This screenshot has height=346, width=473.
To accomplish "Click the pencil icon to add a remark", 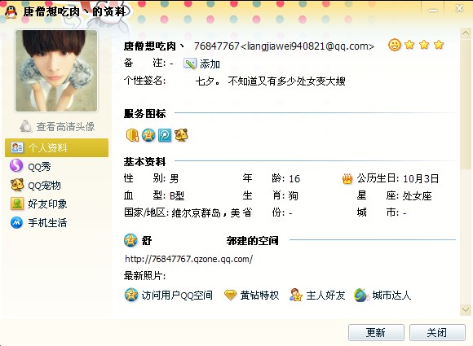I will click(190, 64).
